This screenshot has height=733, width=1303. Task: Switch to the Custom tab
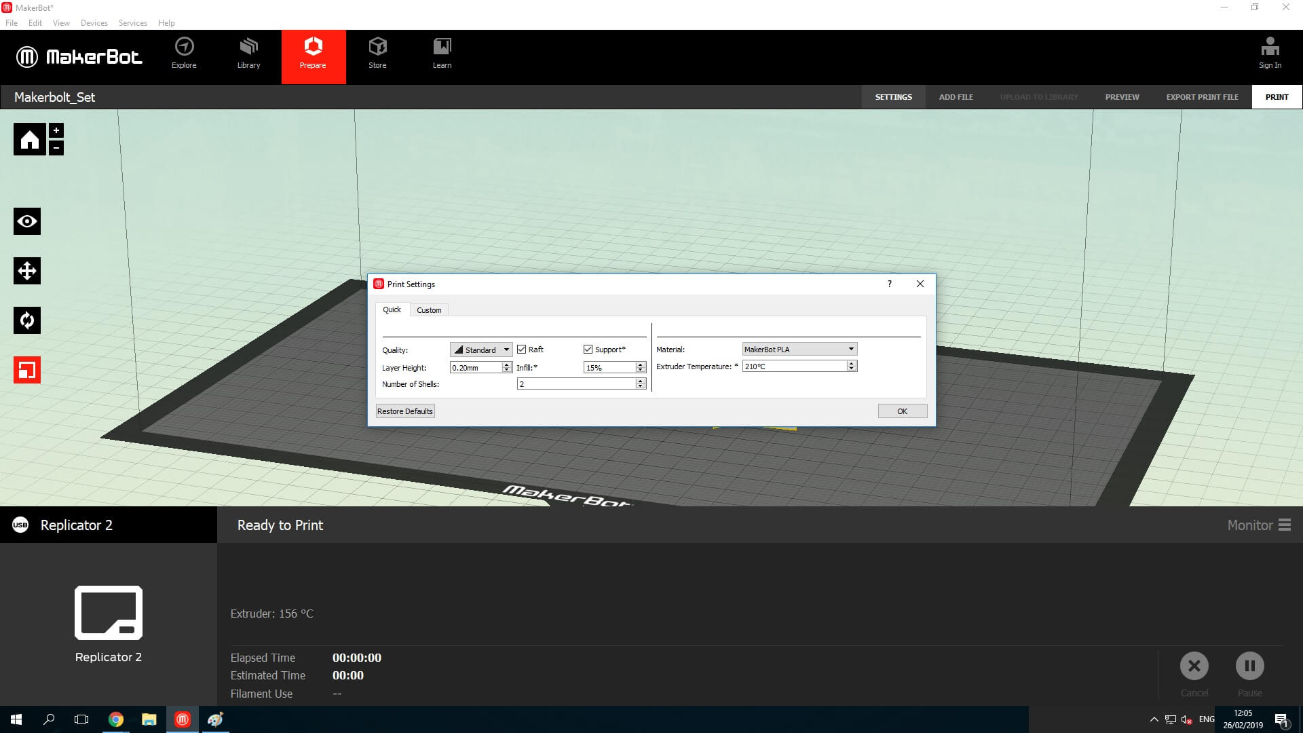coord(429,310)
